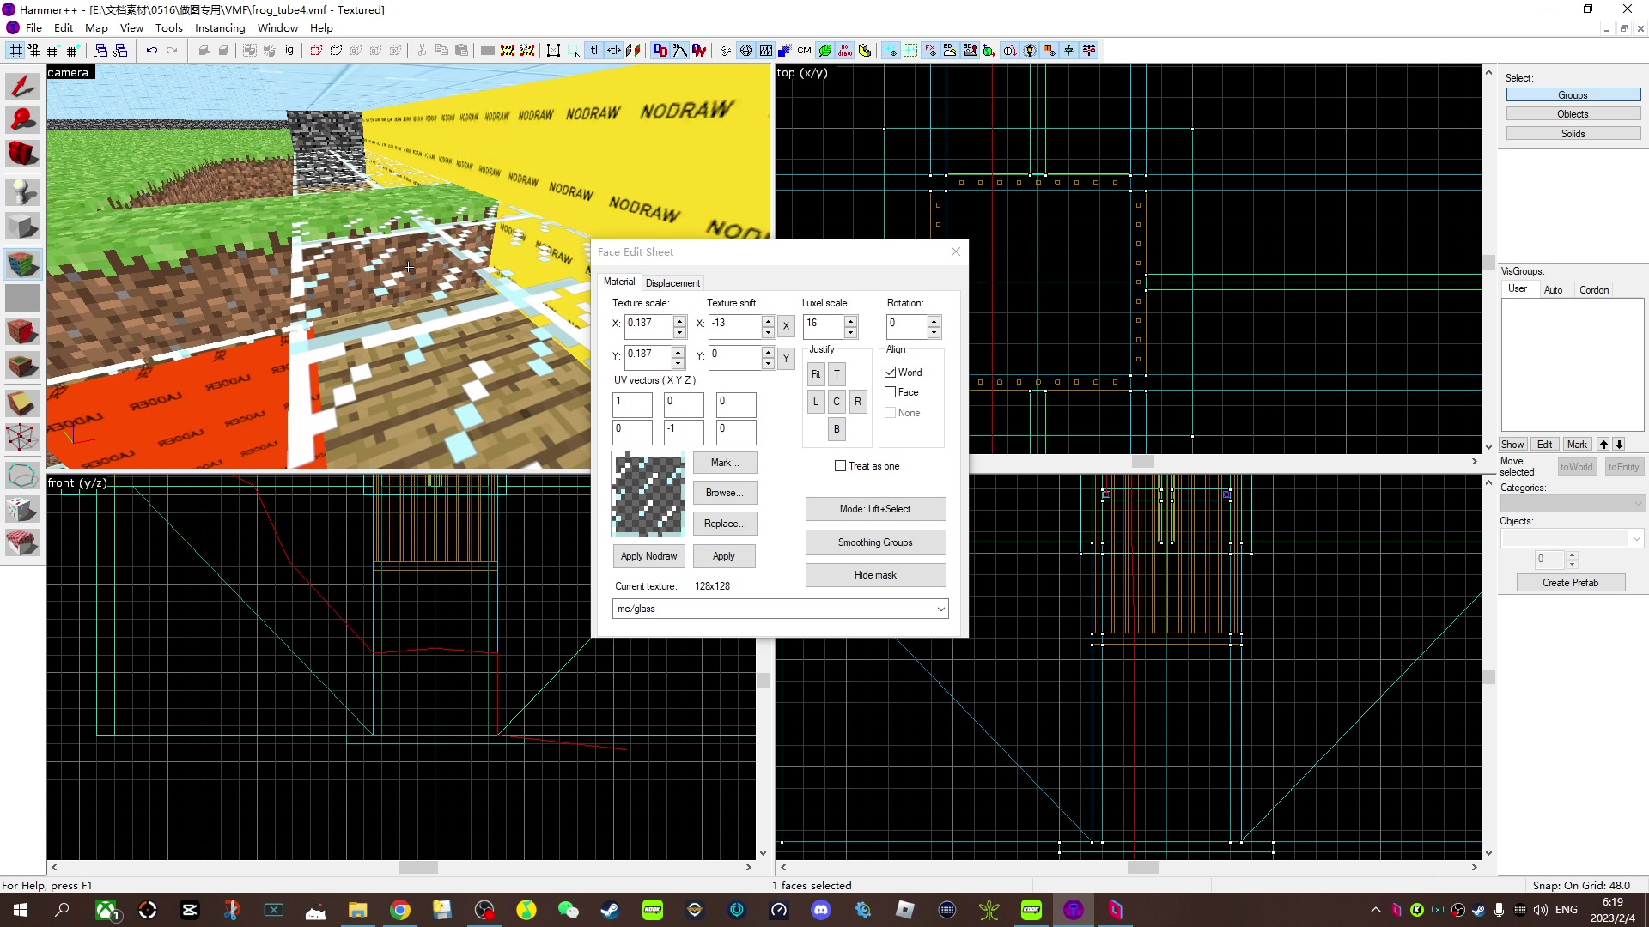Toggle the 2D skybox preview icon
The image size is (1649, 927).
point(950,51)
